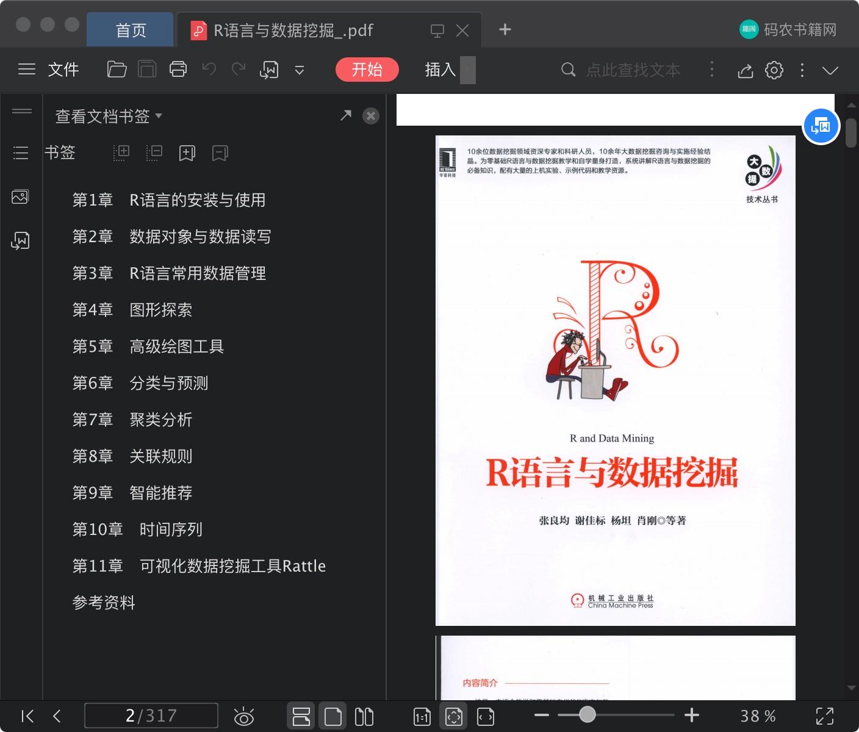This screenshot has width=859, height=732.
Task: Click the add bookmark icon
Action: tap(187, 153)
